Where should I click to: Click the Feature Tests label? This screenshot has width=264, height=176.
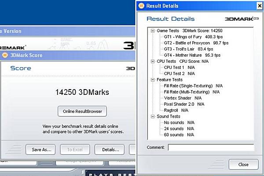(x=169, y=80)
